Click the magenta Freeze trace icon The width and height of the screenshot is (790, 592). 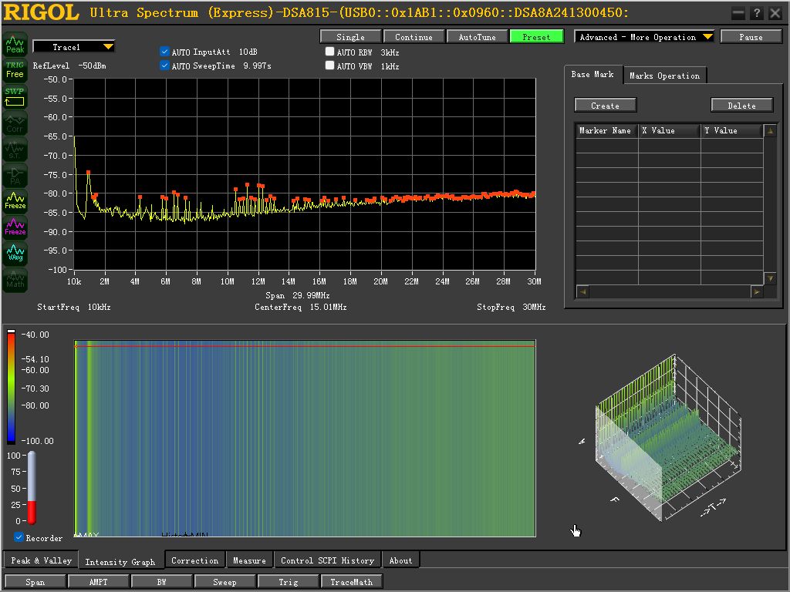pos(15,227)
